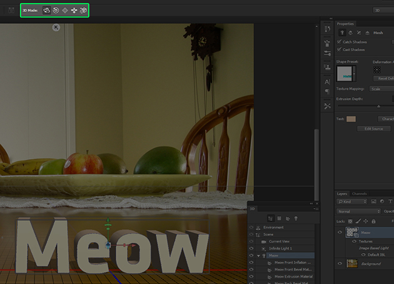
Task: Click the deformation axis grid control
Action: coord(377,69)
